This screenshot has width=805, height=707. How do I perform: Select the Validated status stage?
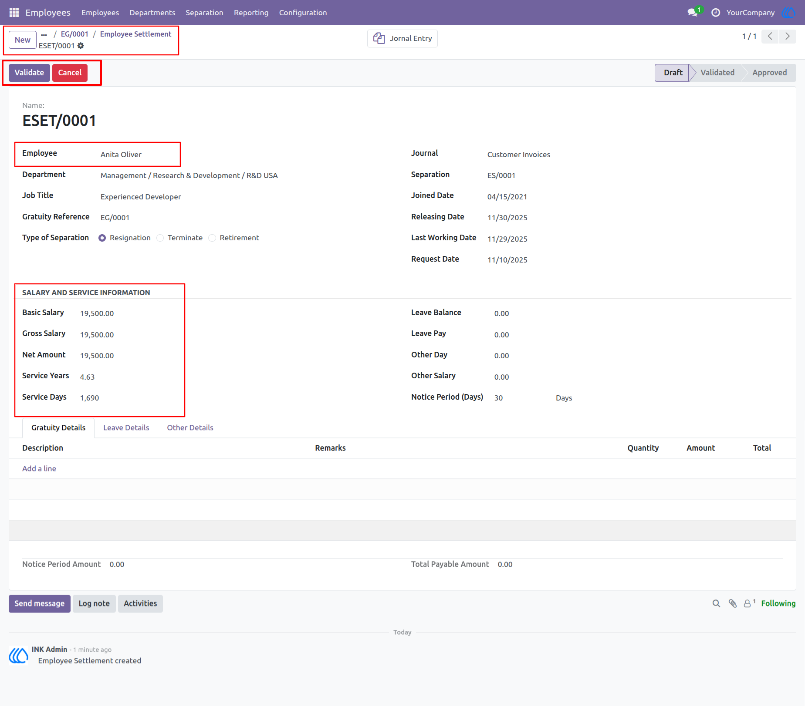(x=717, y=73)
